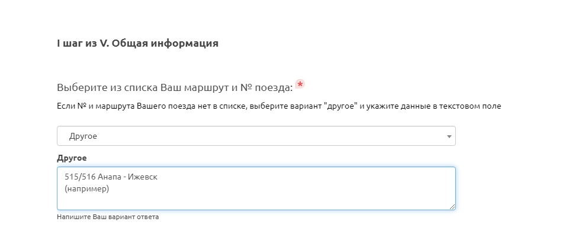Click the hint text about missing train number
This screenshot has width=566, height=238.
pyautogui.click(x=278, y=107)
